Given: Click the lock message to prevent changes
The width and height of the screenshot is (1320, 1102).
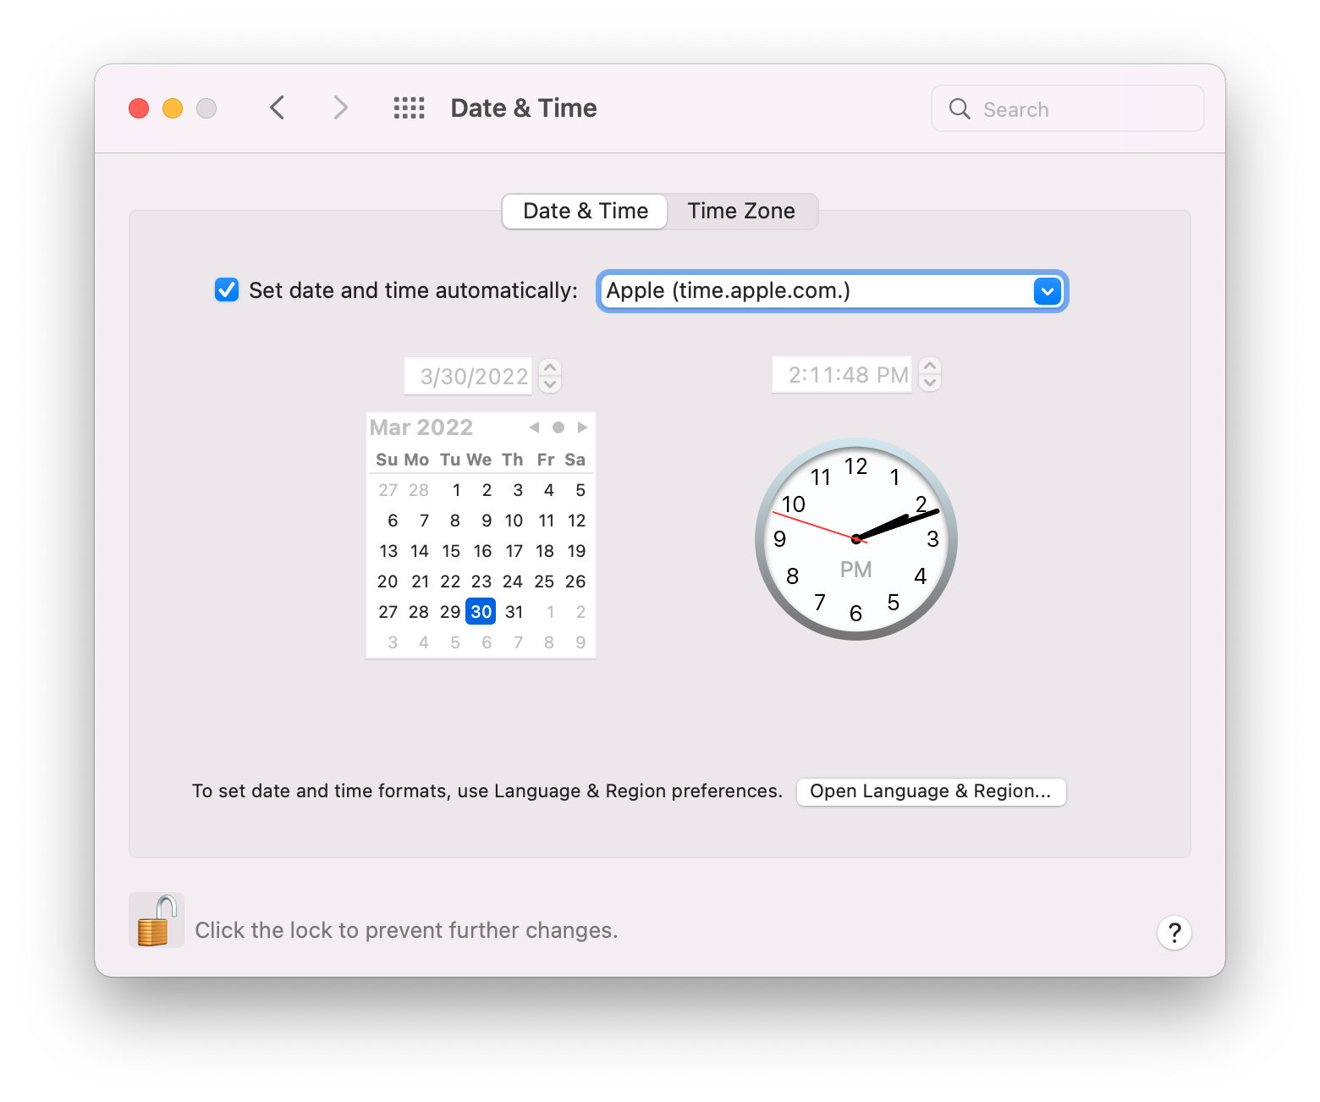Looking at the screenshot, I should tap(406, 929).
